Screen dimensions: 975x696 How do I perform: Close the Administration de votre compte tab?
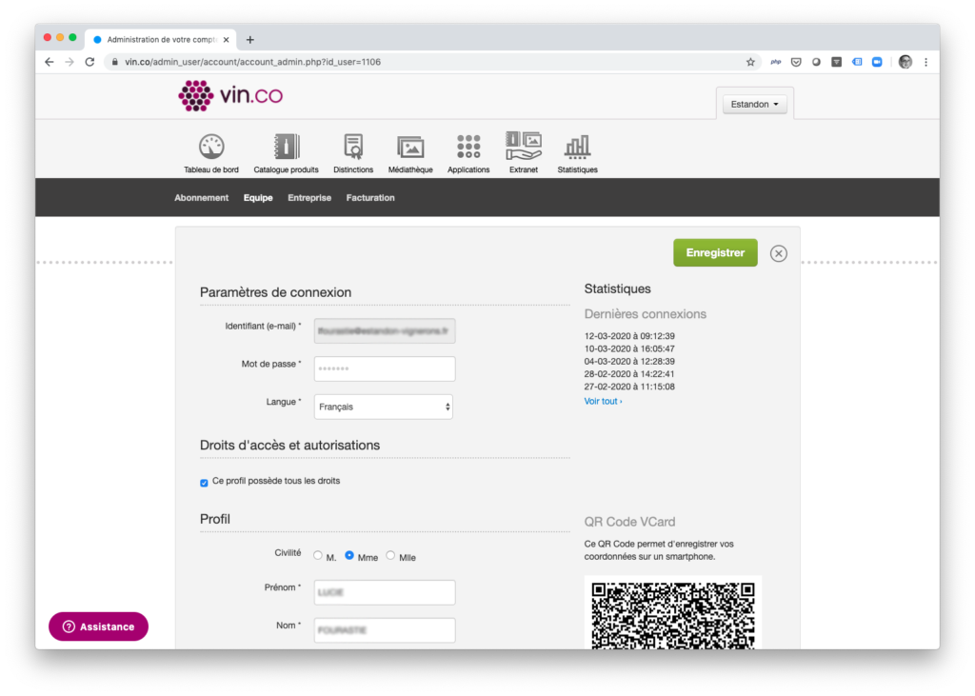point(226,40)
